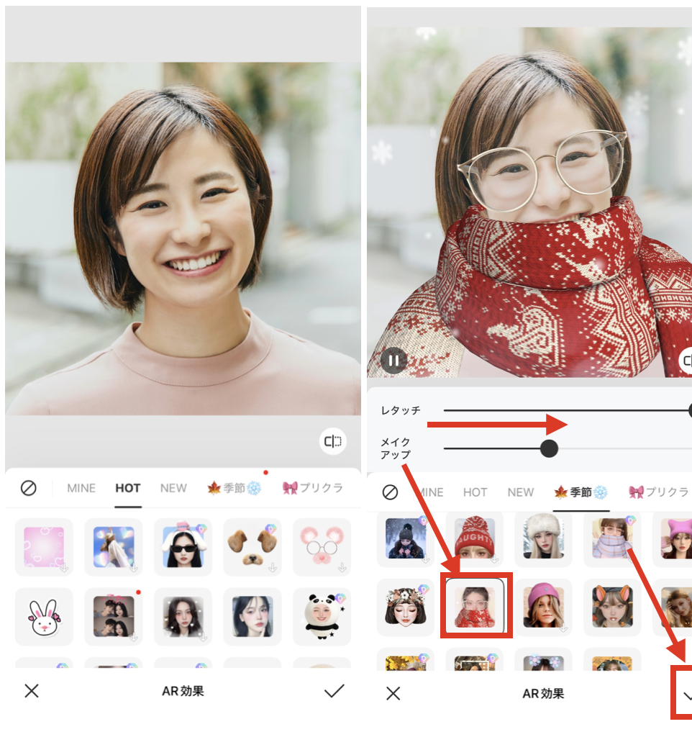Image resolution: width=692 pixels, height=737 pixels.
Task: Pick the pink bear ears glasses filter
Action: pyautogui.click(x=322, y=547)
